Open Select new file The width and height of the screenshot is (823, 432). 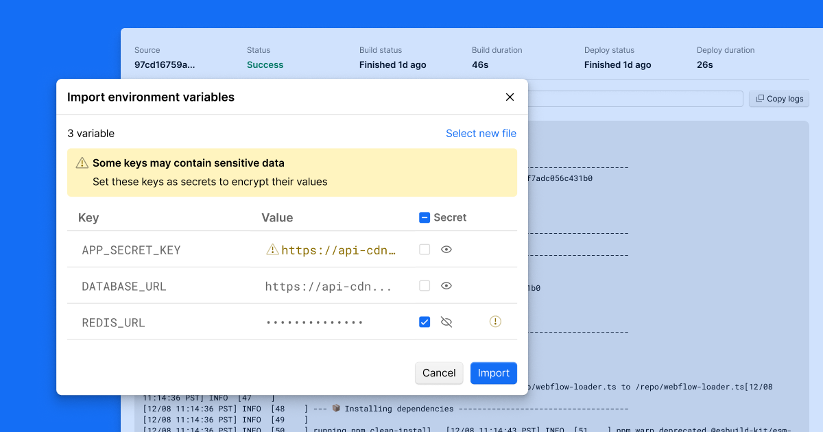(x=481, y=133)
